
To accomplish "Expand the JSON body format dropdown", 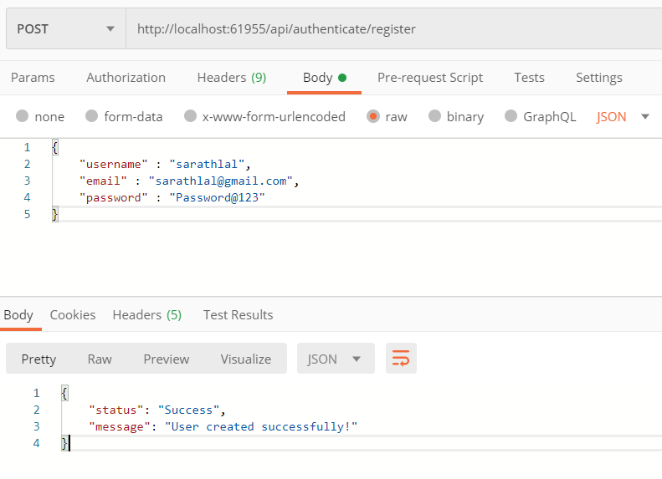I will [x=623, y=116].
